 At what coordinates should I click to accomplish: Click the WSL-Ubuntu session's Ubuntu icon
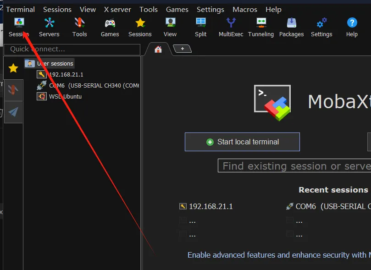click(42, 96)
